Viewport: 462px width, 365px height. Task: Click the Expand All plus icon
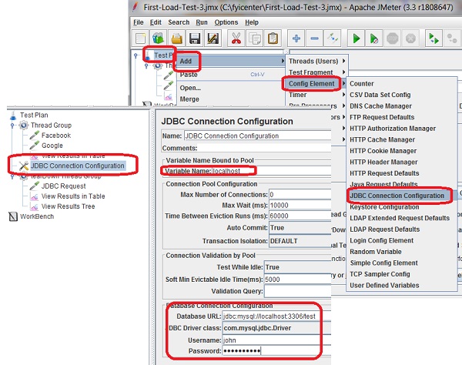(296, 39)
